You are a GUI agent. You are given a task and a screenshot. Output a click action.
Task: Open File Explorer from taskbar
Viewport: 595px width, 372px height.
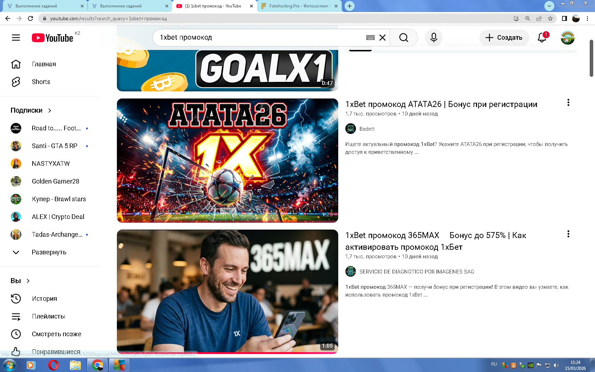point(75,365)
